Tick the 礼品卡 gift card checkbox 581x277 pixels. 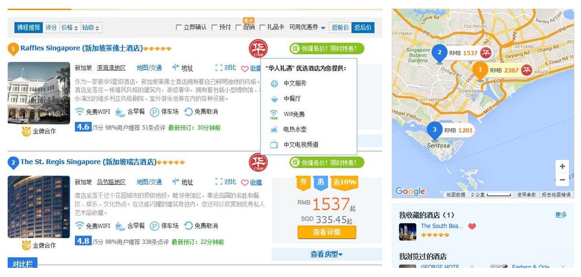(262, 28)
